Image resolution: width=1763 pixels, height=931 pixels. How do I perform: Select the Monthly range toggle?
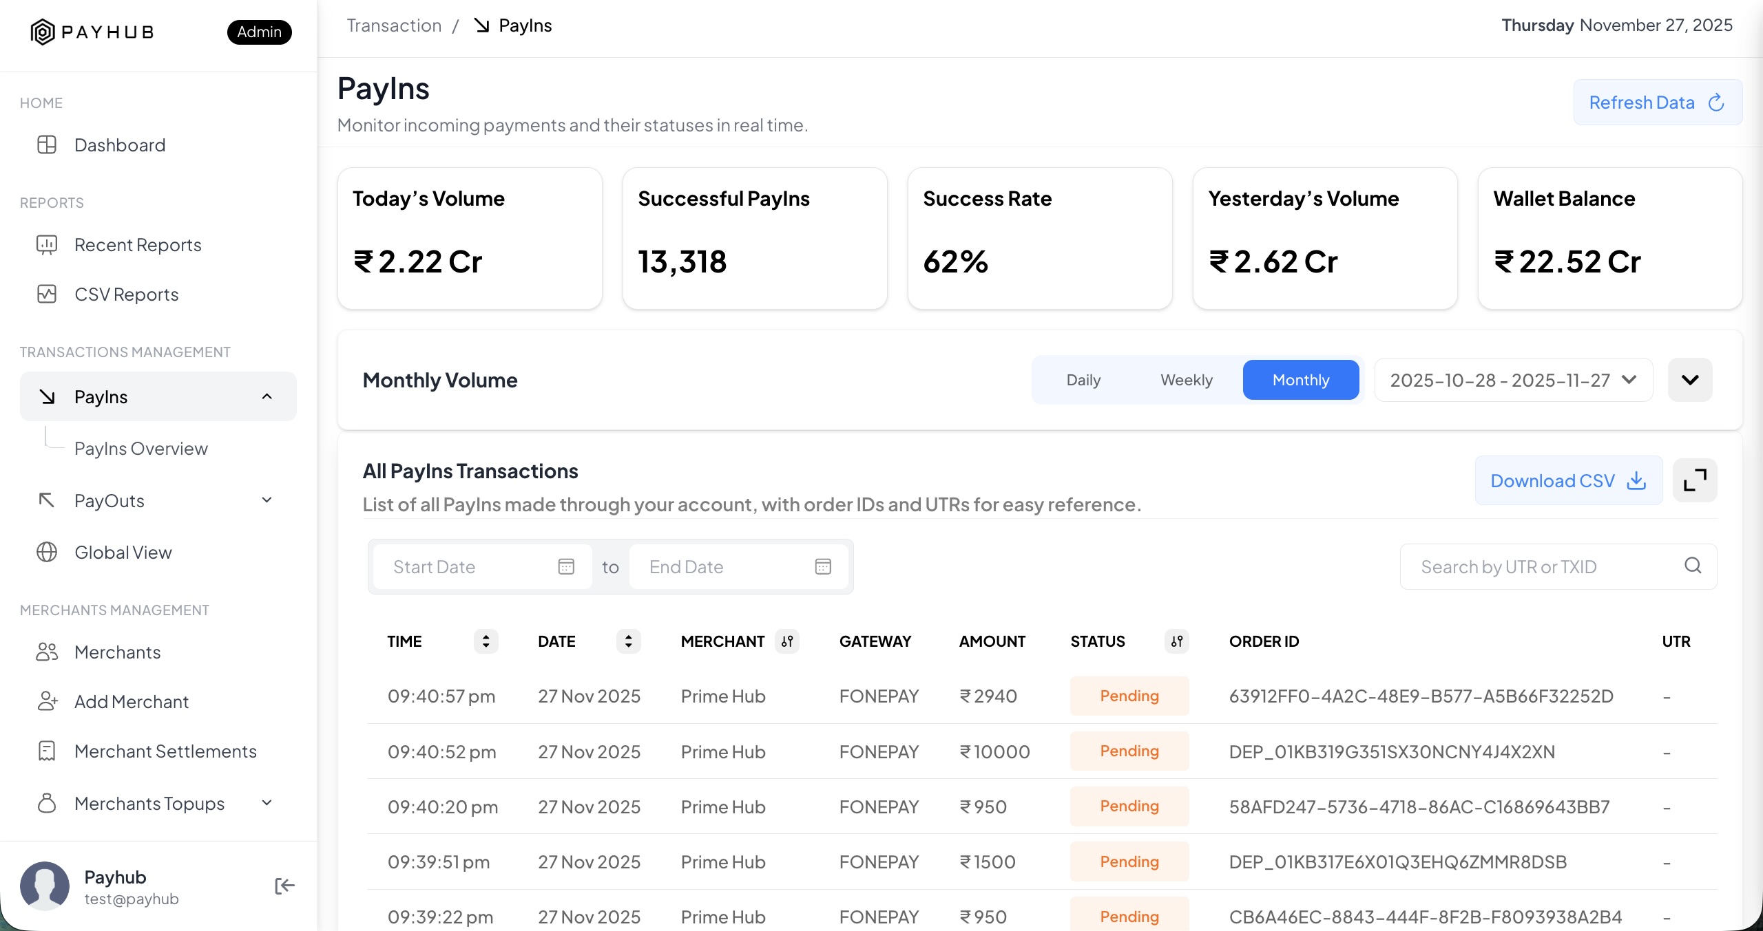[x=1300, y=380]
